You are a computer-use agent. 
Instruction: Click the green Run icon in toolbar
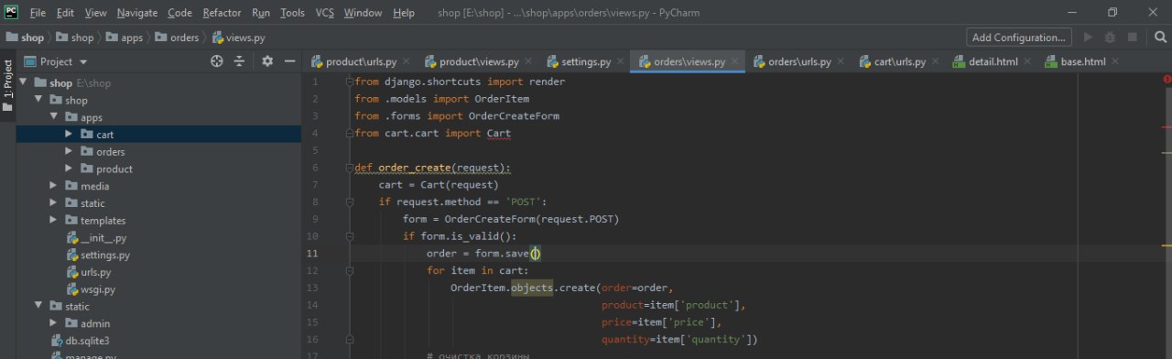tap(1088, 38)
